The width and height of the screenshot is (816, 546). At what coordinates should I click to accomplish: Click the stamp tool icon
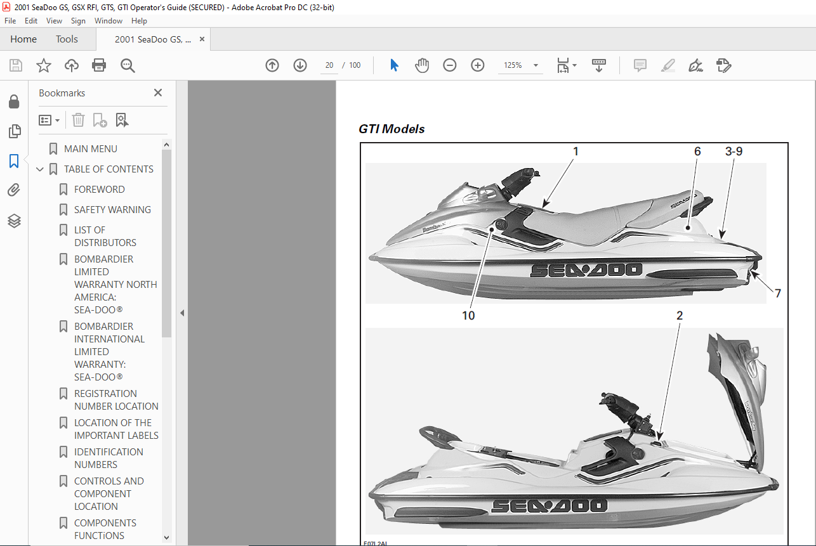click(724, 65)
